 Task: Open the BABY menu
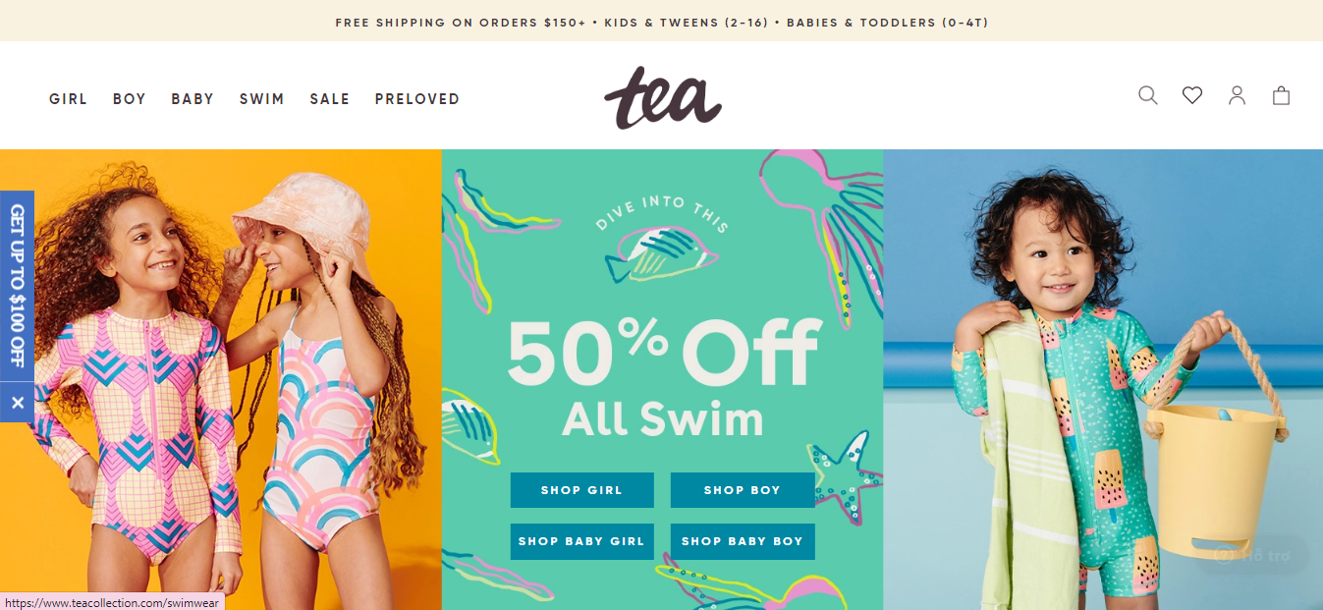coord(193,99)
